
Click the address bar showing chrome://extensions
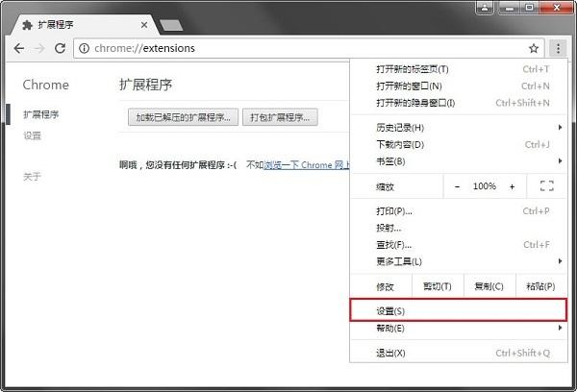click(x=309, y=48)
